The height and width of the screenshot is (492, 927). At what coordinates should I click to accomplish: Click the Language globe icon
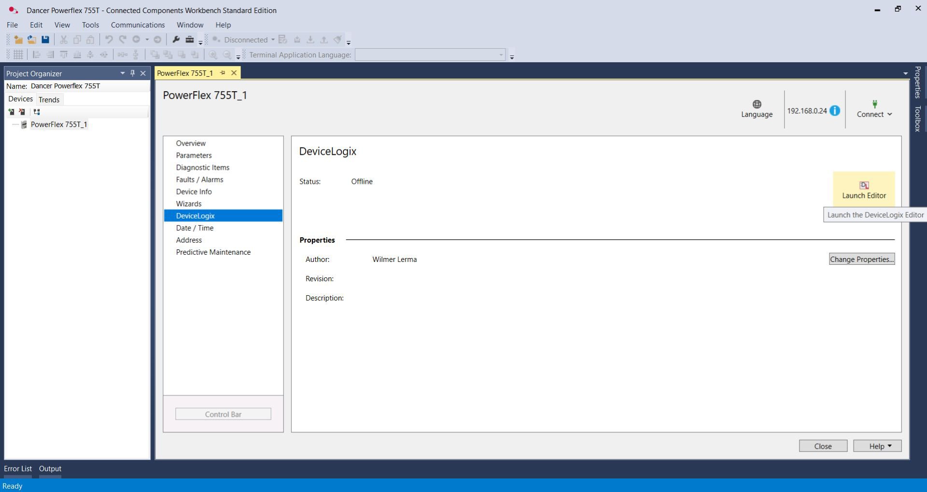(x=757, y=104)
